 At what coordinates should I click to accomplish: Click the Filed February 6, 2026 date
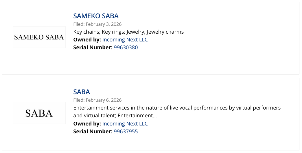(97, 100)
